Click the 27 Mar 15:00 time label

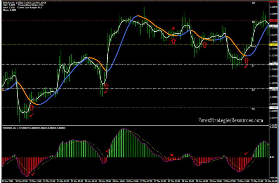click(x=160, y=181)
